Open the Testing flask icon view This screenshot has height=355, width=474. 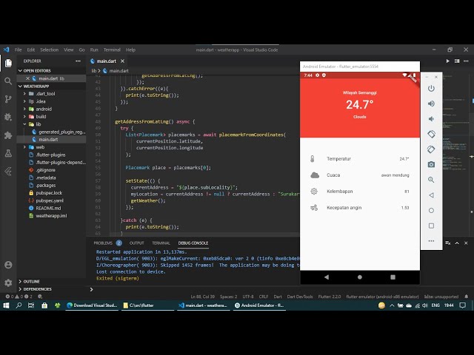pos(8,153)
